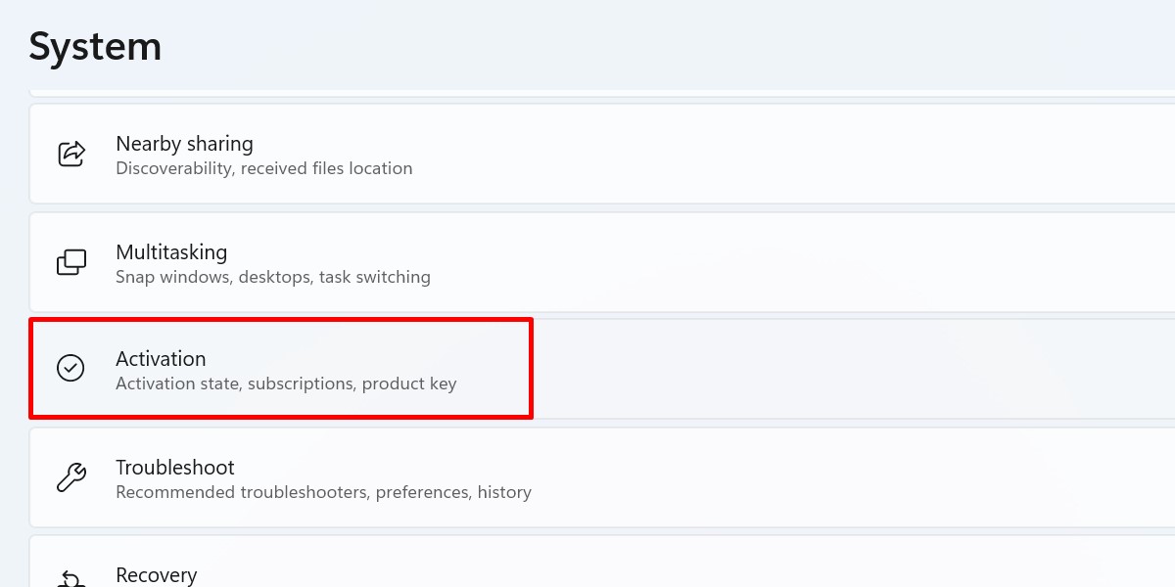Select the Recovery label text

(x=157, y=575)
